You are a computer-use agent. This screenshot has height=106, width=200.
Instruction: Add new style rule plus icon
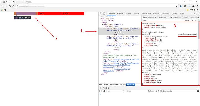[x=196, y=21]
